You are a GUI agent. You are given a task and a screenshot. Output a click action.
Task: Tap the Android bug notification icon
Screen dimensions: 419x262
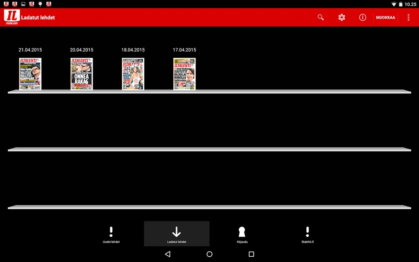point(40,4)
